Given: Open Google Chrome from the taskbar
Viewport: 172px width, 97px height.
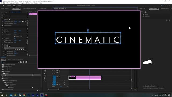Looking at the screenshot, I should 24,95.
